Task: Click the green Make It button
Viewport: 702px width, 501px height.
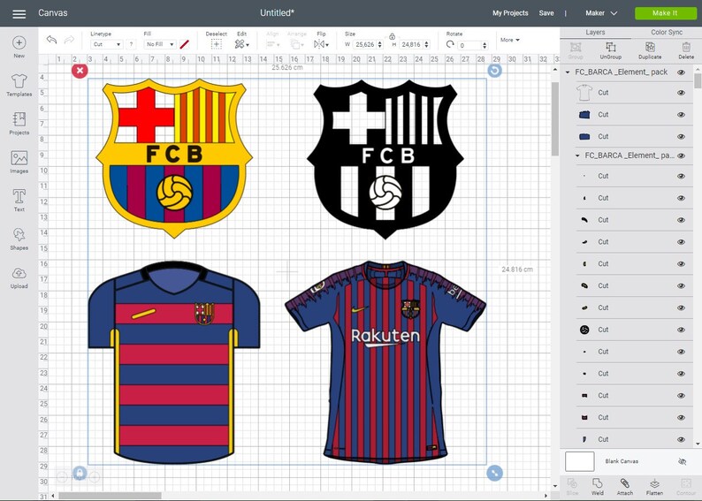Action: (665, 13)
